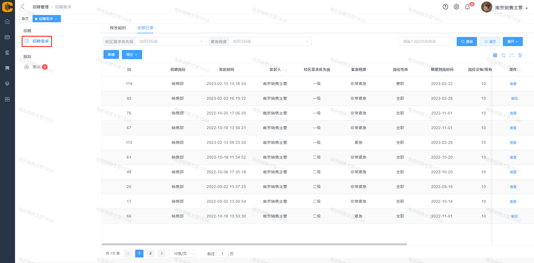Open settings gear icon in header
The height and width of the screenshot is (263, 534).
456,7
